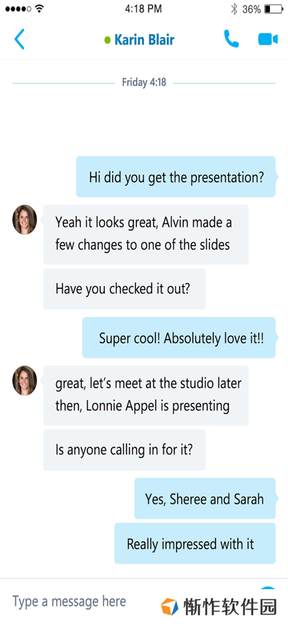288x624 pixels.
Task: Tap Karin's avatar beside 'Yeah it looks great'
Action: (24, 219)
